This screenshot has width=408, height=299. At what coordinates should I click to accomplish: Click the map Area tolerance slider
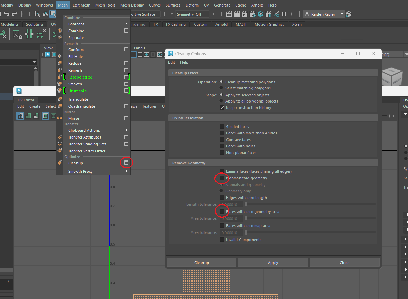(x=311, y=232)
